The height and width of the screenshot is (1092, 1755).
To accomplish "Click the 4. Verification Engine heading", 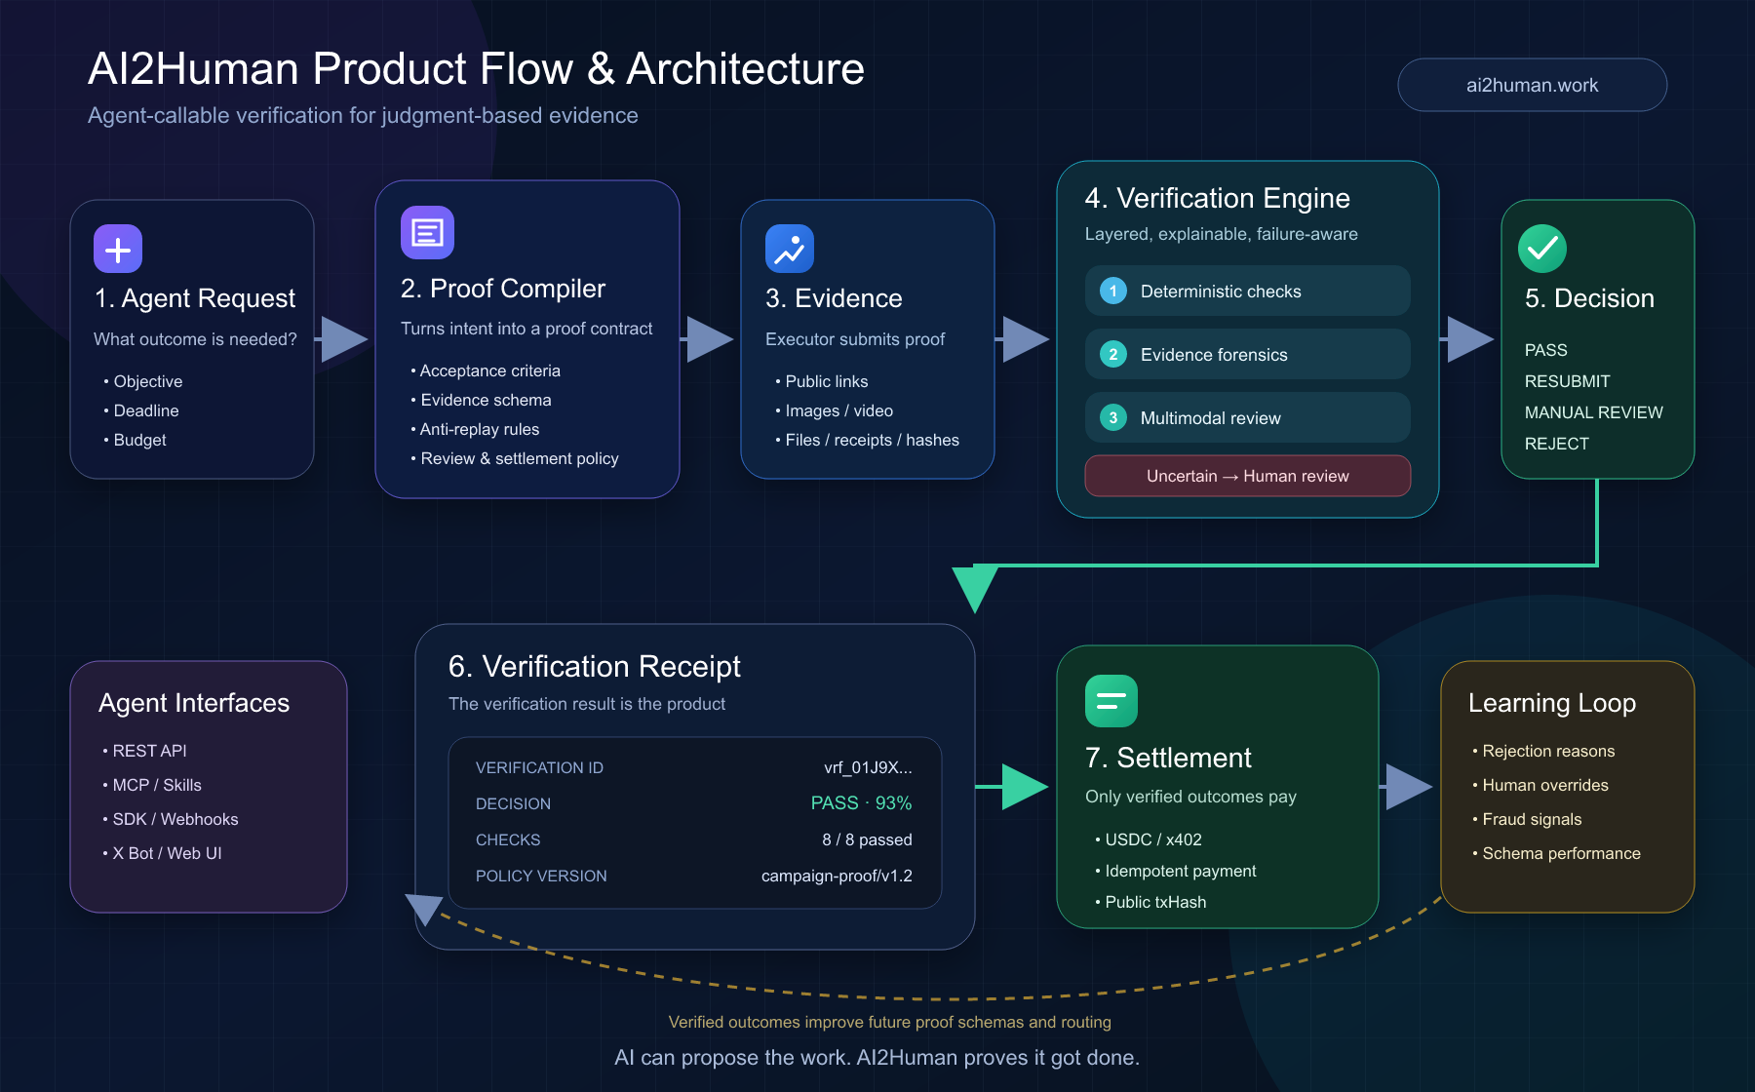I will (1218, 198).
